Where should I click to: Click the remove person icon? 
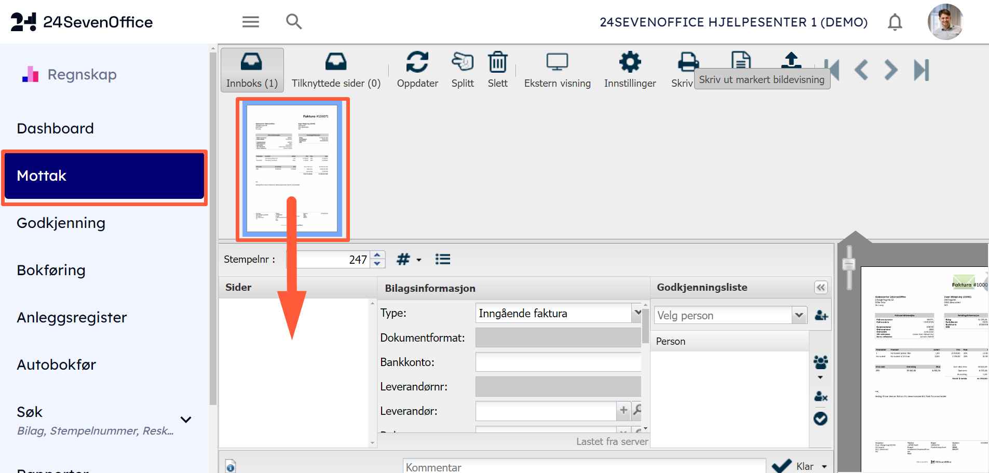(821, 397)
